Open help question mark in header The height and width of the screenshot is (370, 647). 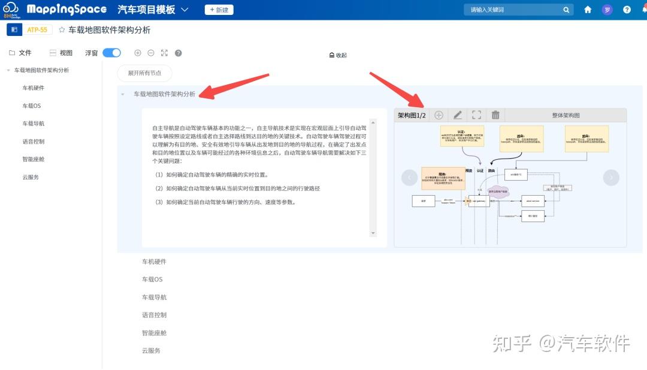pyautogui.click(x=627, y=10)
